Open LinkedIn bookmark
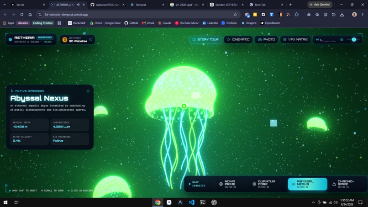The width and height of the screenshot is (368, 207). (x=210, y=23)
